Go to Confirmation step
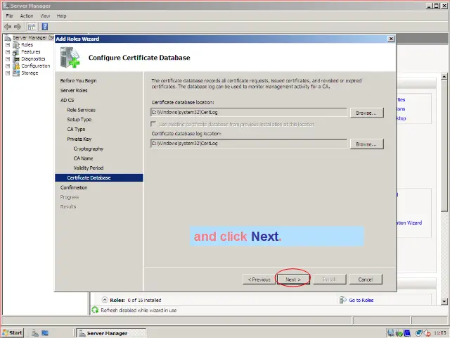 [74, 188]
